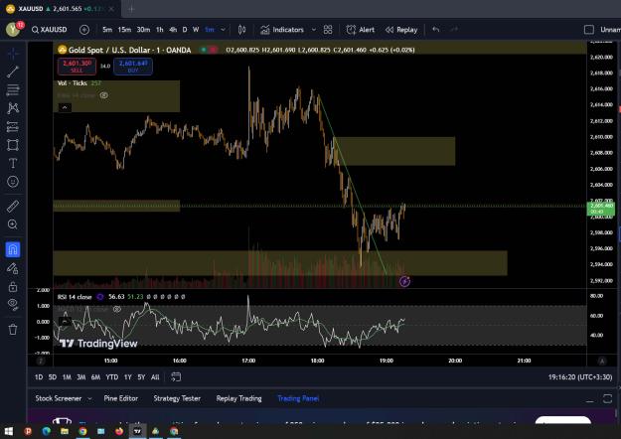
Task: Set chart range to 6M
Action: tap(95, 377)
